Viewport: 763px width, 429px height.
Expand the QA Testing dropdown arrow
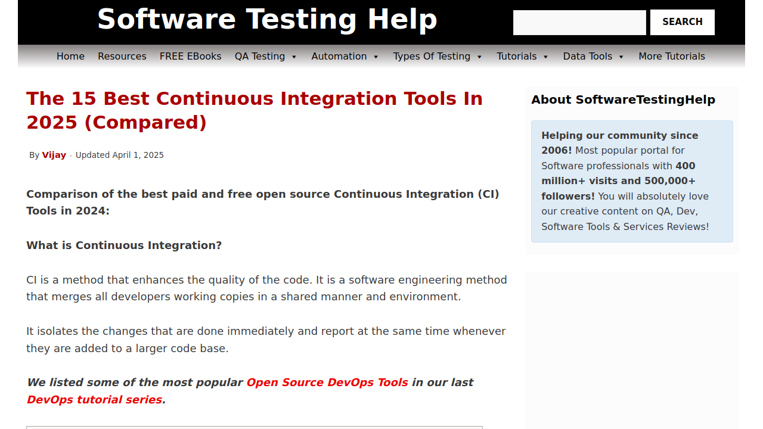pyautogui.click(x=294, y=57)
